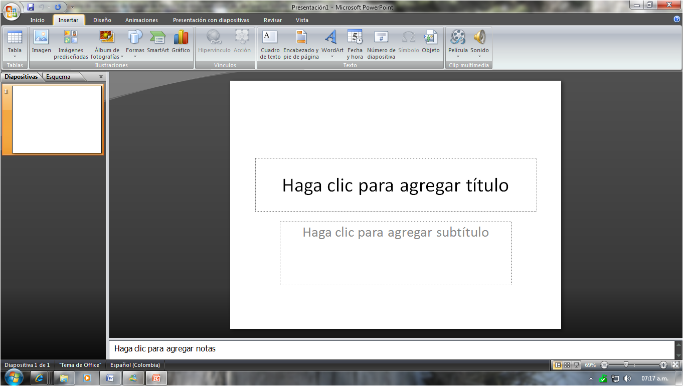This screenshot has height=386, width=683.
Task: Switch to the Animaciones ribbon tab
Action: (141, 20)
